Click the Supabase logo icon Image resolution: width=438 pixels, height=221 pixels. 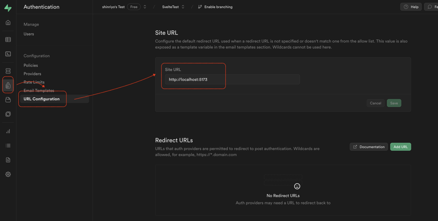coord(8,8)
